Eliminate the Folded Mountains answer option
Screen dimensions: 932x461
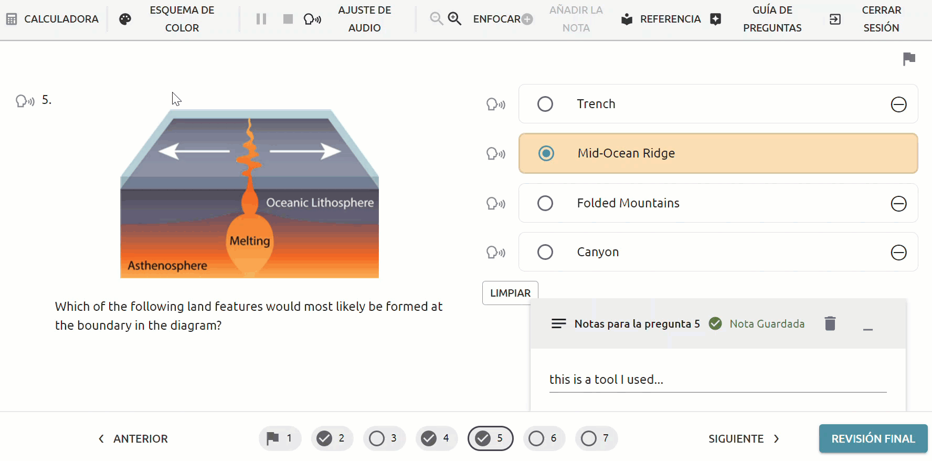click(898, 203)
